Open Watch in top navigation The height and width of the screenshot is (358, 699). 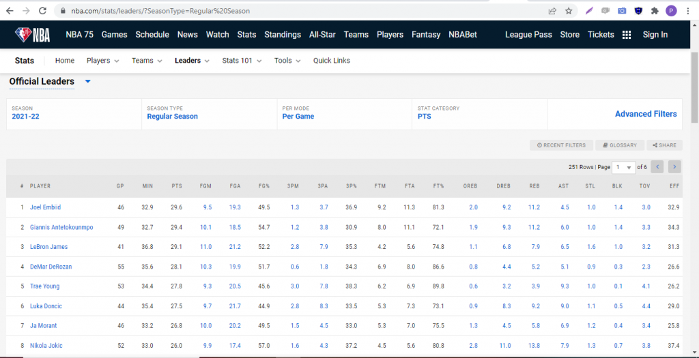tap(217, 35)
